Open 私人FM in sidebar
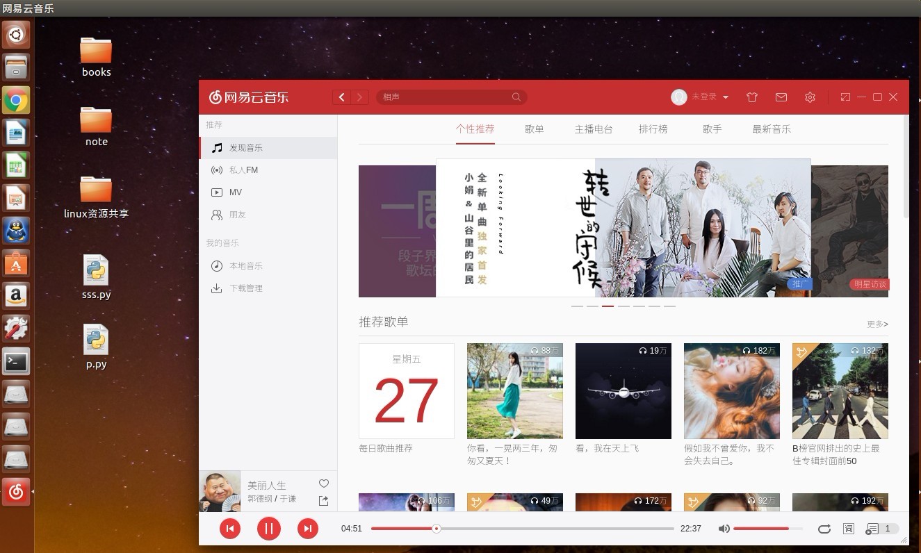The width and height of the screenshot is (921, 553). [x=268, y=170]
